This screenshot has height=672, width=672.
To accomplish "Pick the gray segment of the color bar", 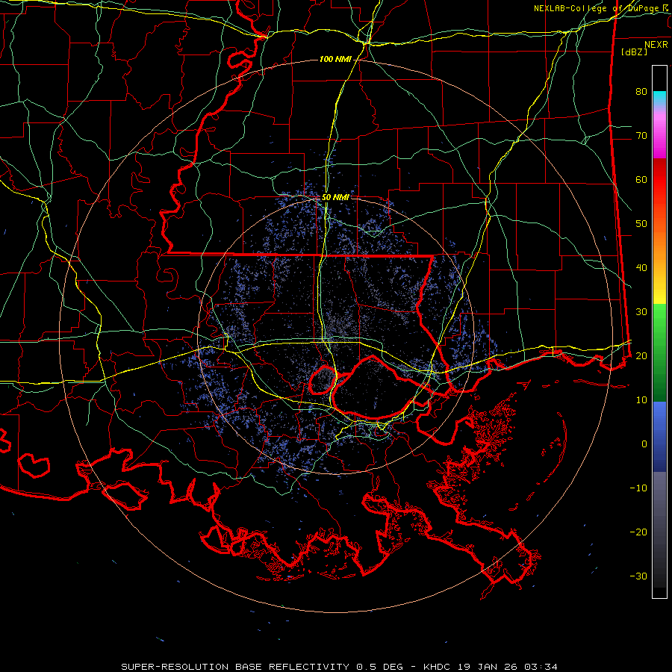I will (659, 493).
